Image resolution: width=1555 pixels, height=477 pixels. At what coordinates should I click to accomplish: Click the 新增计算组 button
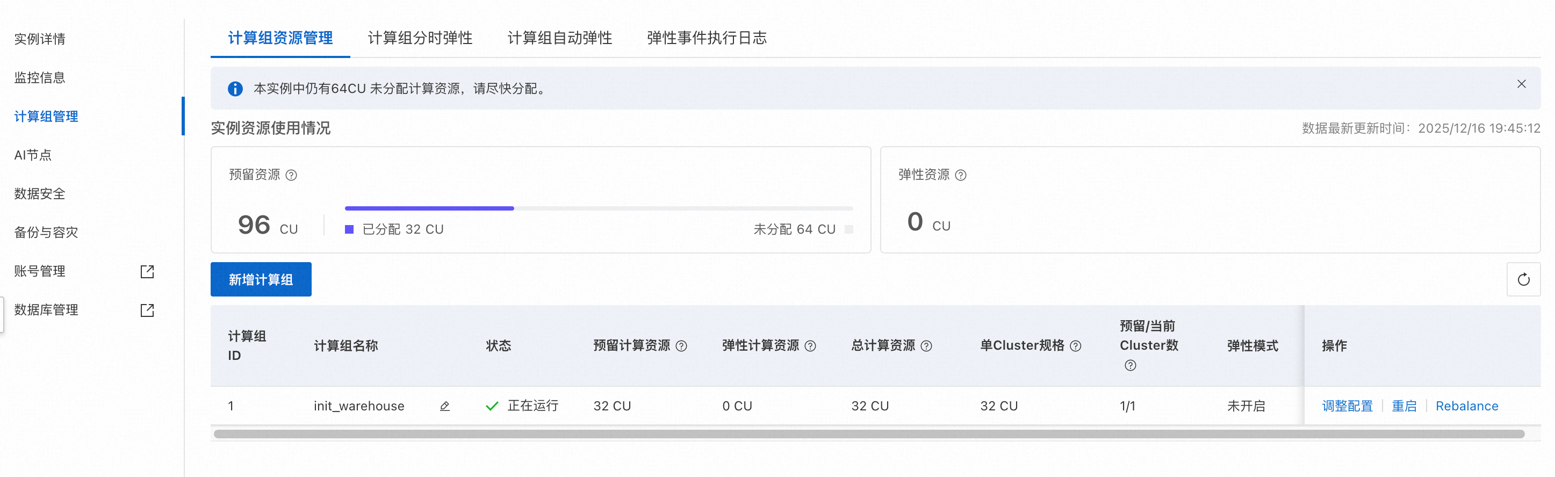(x=261, y=279)
